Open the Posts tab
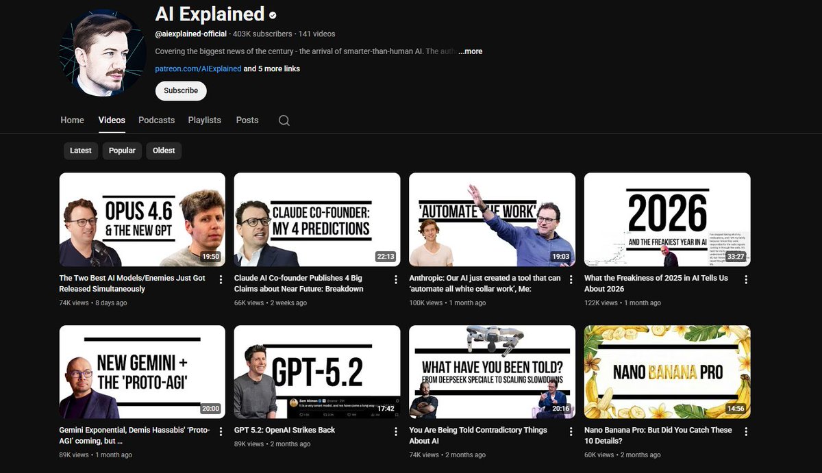 coord(247,120)
